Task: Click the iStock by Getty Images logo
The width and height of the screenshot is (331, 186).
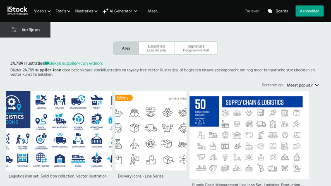Action: (x=17, y=11)
